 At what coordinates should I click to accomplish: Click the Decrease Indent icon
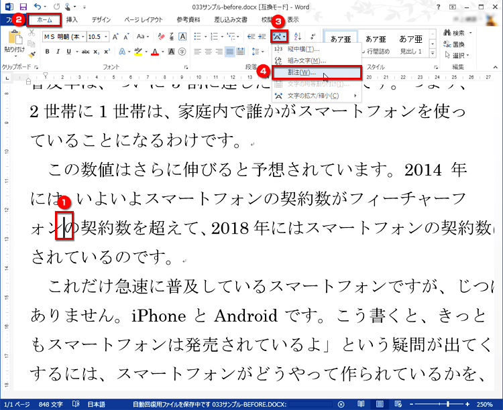[x=251, y=37]
